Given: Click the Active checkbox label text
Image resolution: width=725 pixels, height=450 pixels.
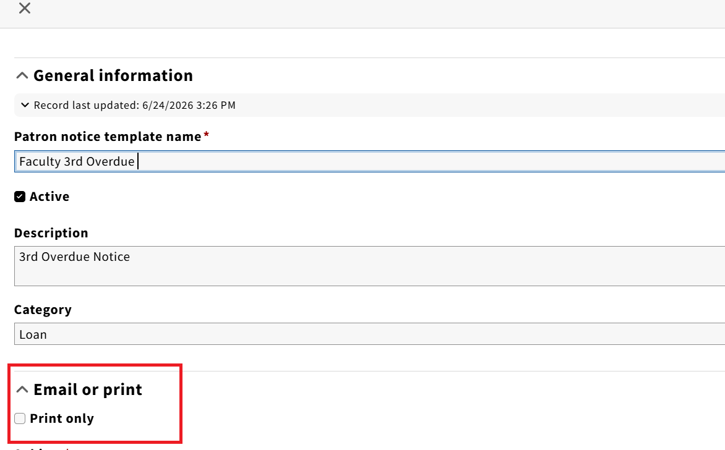Looking at the screenshot, I should click(49, 197).
